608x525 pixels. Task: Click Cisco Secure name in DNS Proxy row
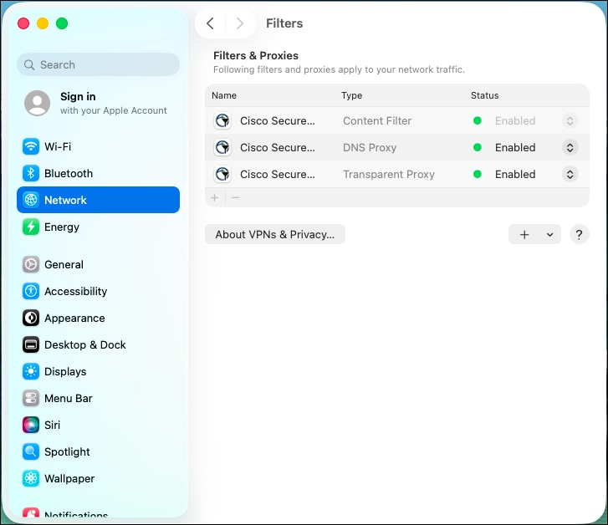point(278,147)
